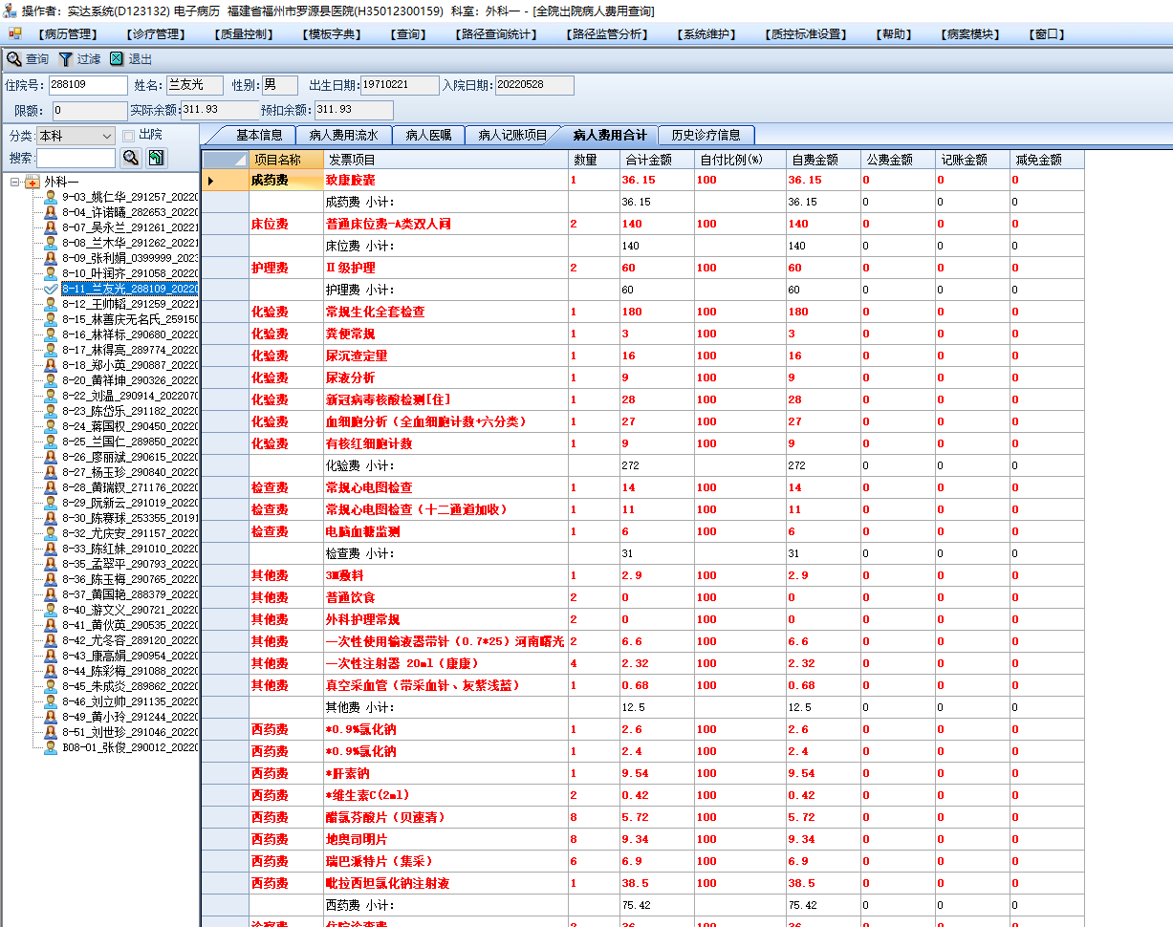Screen dimensions: 1173x927
Task: Click patient icon for 8-29_阮新云
Action: 51,503
